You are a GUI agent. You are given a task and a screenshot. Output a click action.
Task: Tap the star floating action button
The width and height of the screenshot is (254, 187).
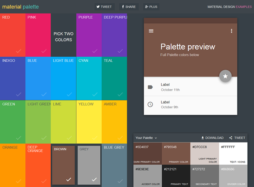click(225, 76)
